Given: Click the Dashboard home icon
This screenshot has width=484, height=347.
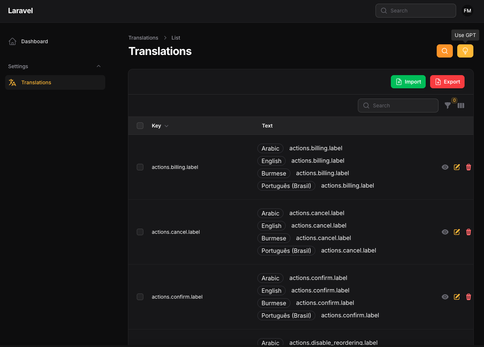Looking at the screenshot, I should click(12, 41).
